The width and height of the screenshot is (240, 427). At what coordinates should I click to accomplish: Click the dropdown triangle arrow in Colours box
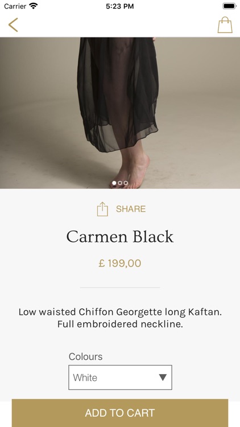(163, 377)
